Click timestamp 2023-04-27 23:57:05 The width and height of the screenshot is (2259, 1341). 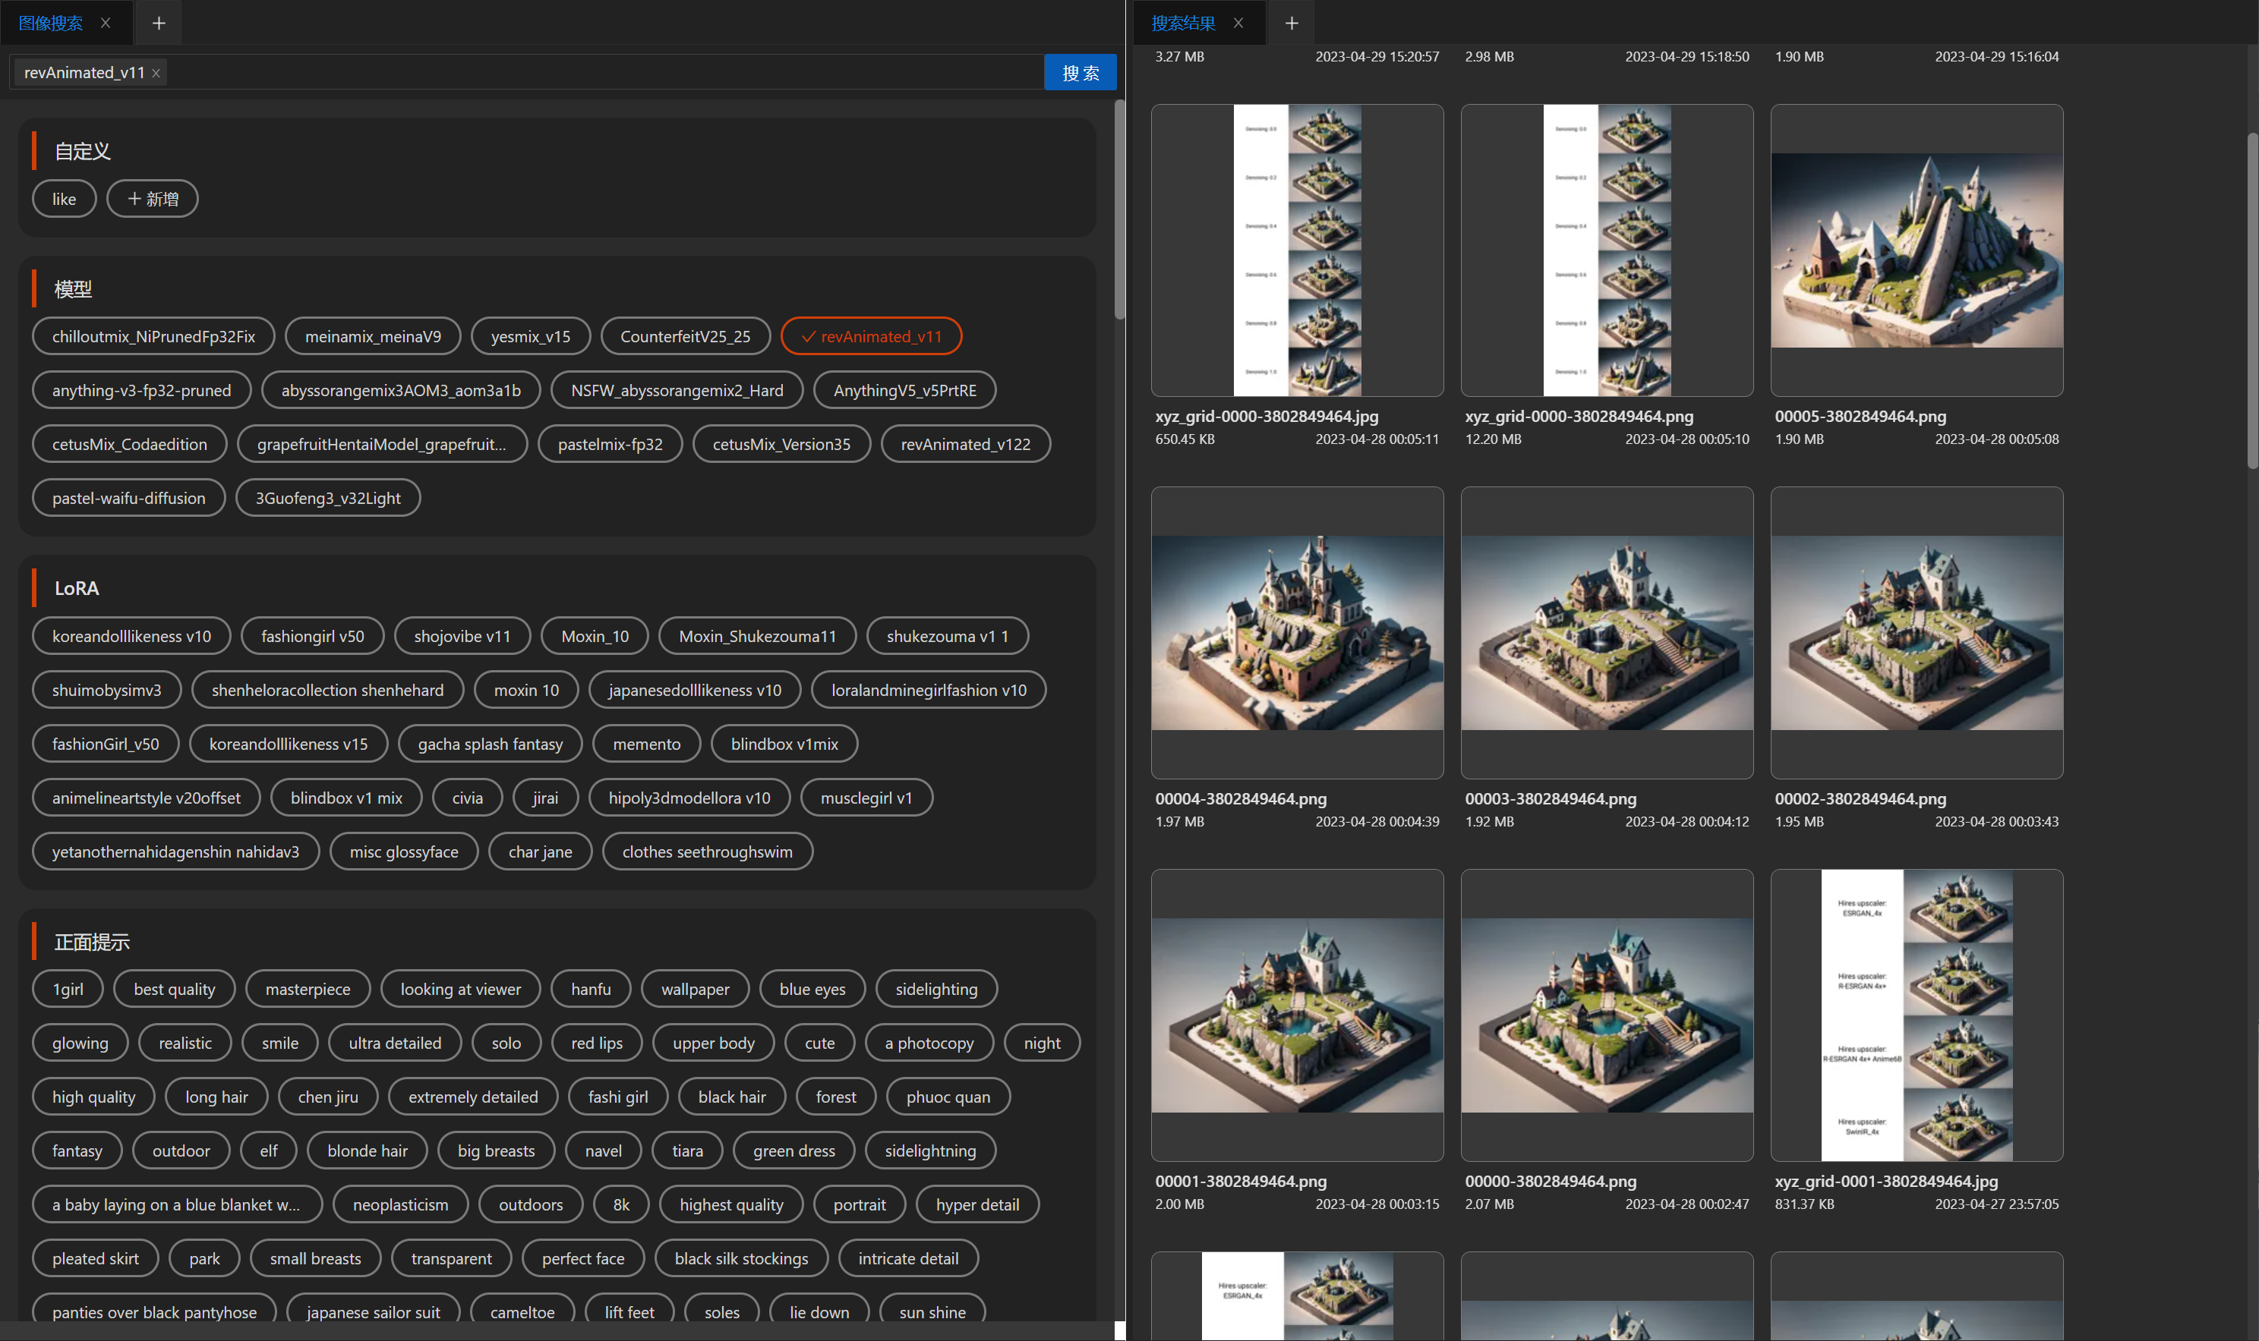click(x=1997, y=1204)
